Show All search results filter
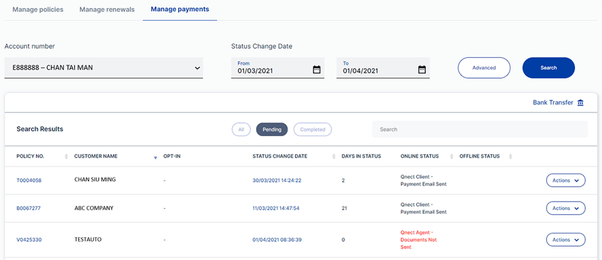This screenshot has width=602, height=260. click(x=241, y=129)
